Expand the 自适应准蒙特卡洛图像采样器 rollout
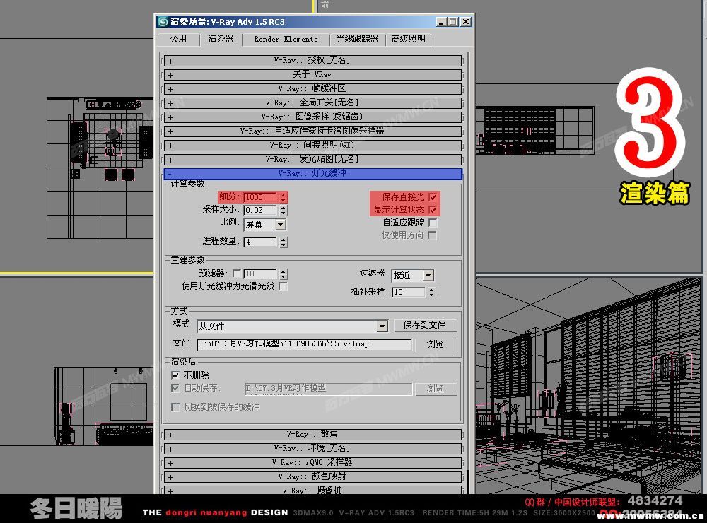Viewport: 707px width, 523px height. (x=312, y=131)
